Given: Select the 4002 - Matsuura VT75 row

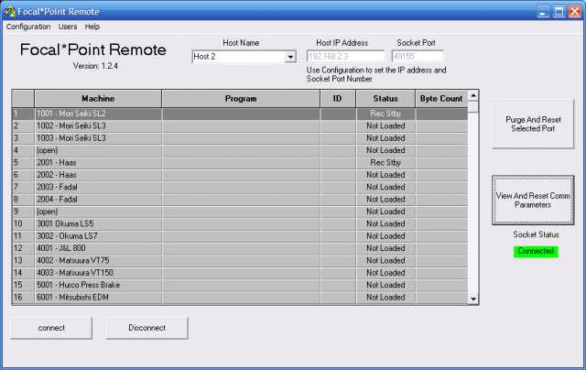Looking at the screenshot, I should [240, 260].
